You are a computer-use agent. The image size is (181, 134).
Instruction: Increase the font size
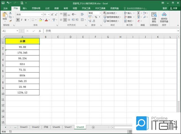52,15
